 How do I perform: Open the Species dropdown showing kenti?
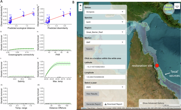(x=105, y=22)
